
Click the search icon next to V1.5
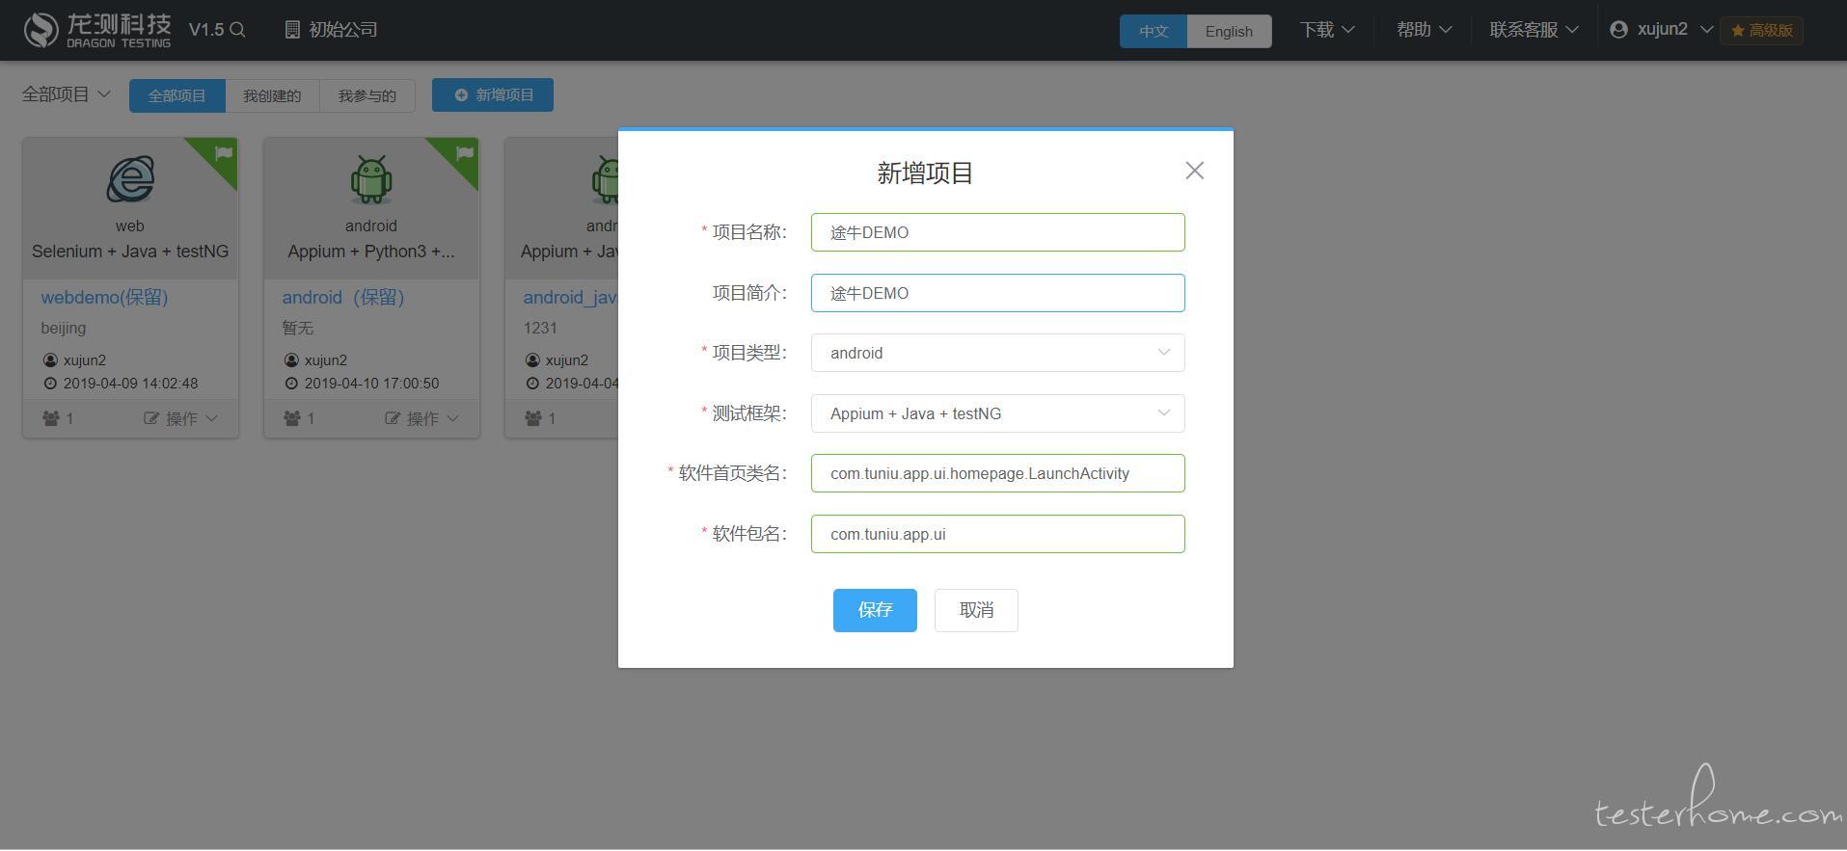click(237, 30)
